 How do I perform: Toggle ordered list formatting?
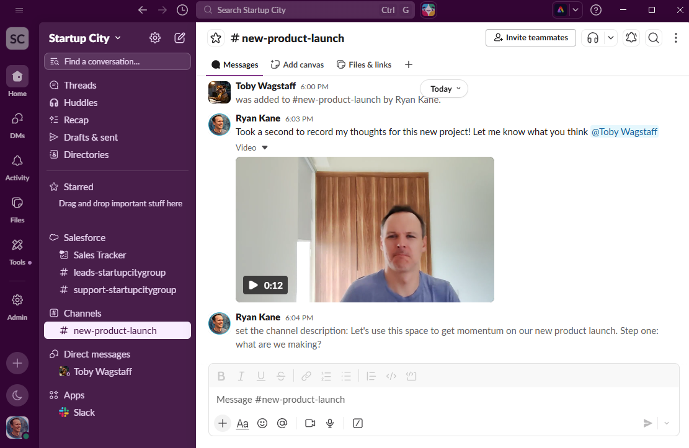pyautogui.click(x=326, y=376)
